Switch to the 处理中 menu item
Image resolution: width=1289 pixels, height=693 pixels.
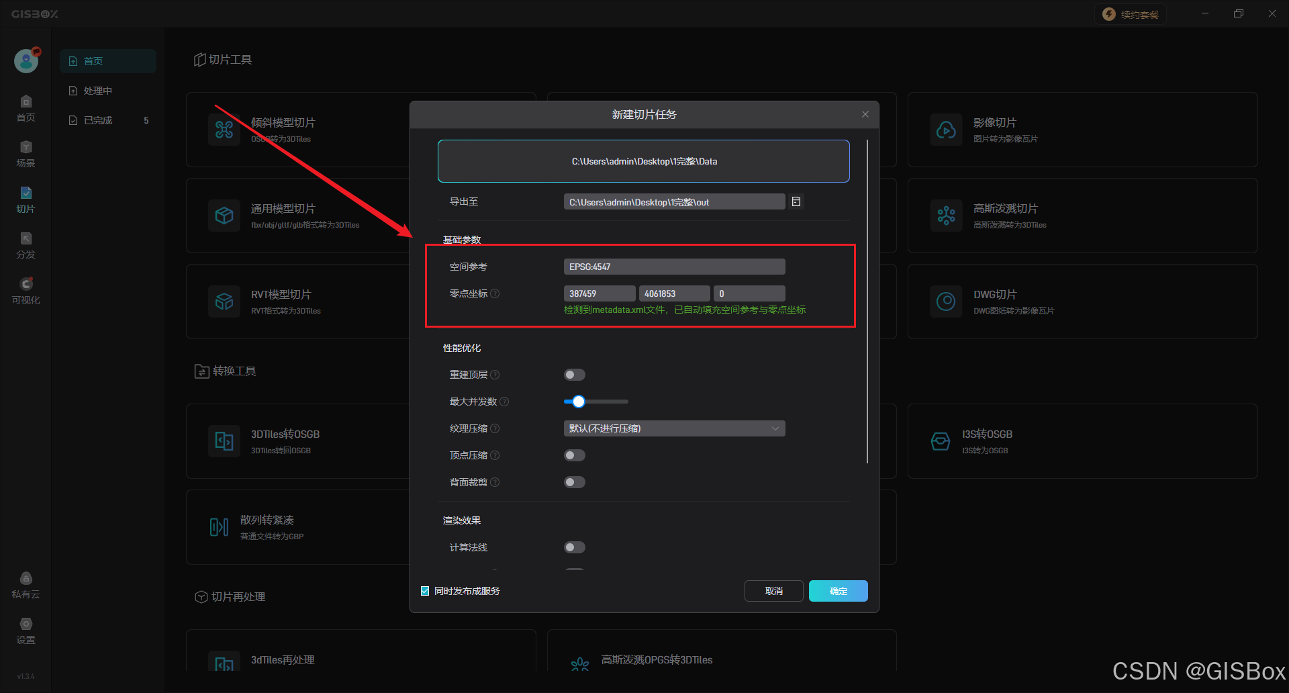pos(108,91)
